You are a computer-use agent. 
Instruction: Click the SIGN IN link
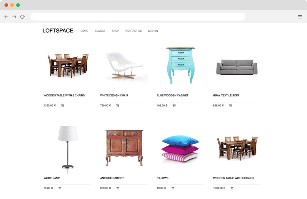153,31
